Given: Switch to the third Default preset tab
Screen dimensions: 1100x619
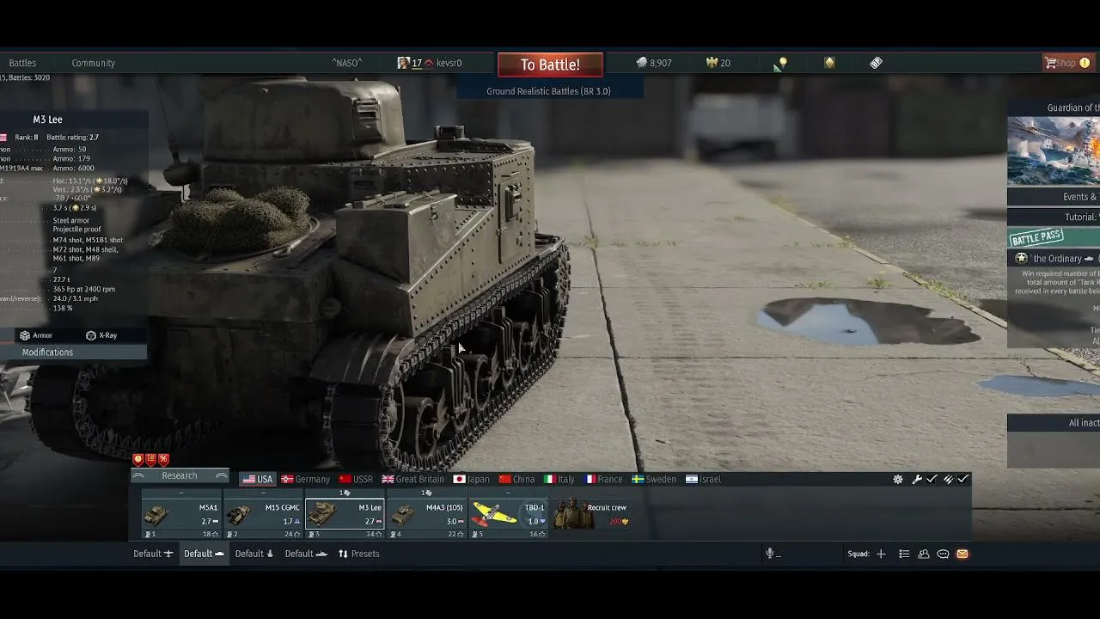Looking at the screenshot, I should coord(254,554).
